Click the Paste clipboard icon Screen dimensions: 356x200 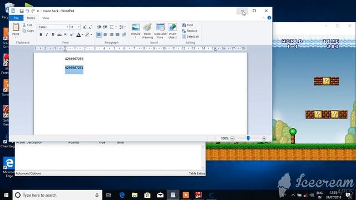coord(16,27)
